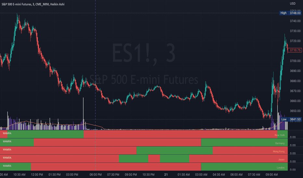The width and height of the screenshot is (303, 178).
Task: Click the Japan session label
Action: click(281, 160)
